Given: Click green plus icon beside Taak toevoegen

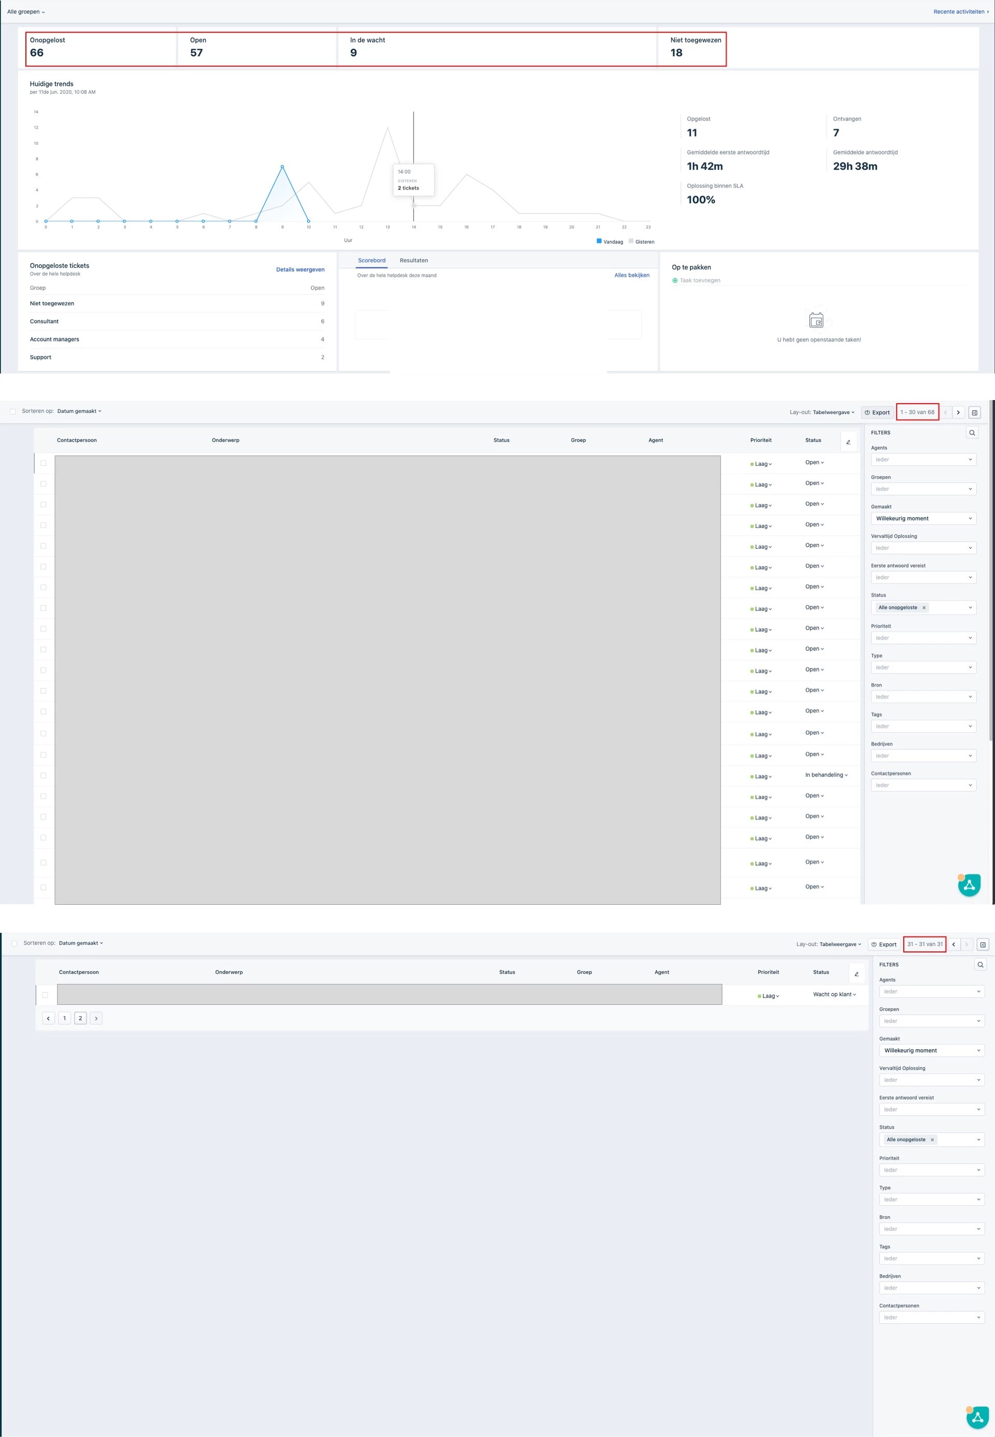Looking at the screenshot, I should point(675,280).
